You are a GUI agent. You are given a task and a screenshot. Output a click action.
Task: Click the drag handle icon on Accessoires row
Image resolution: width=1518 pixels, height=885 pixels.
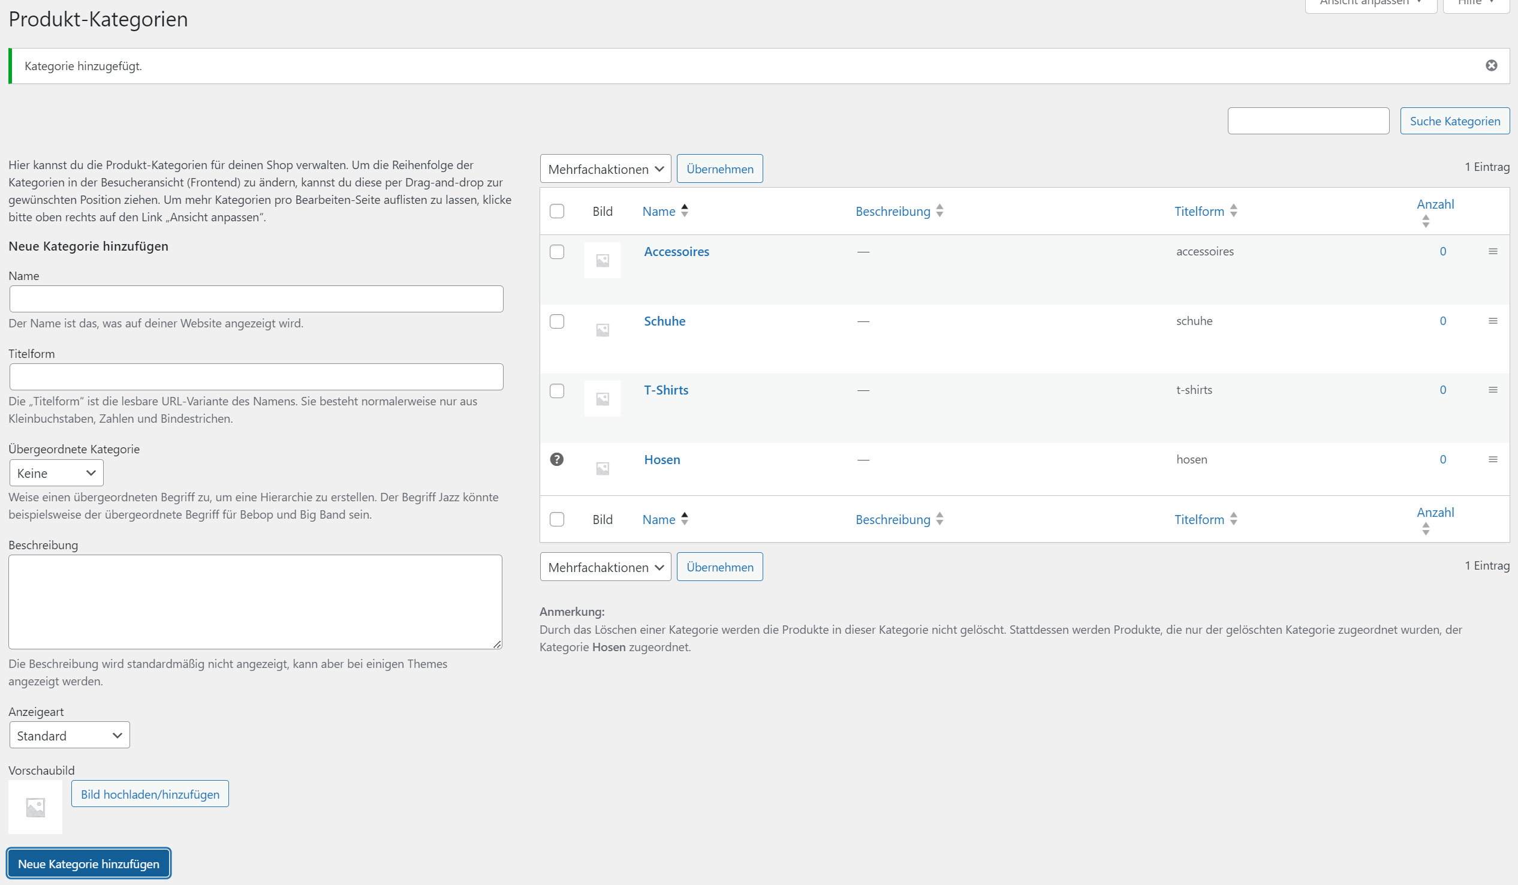click(1493, 251)
